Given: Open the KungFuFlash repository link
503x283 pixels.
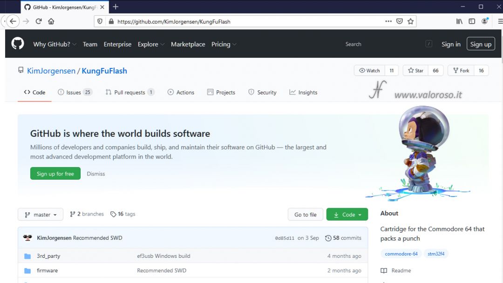Looking at the screenshot, I should coord(104,71).
